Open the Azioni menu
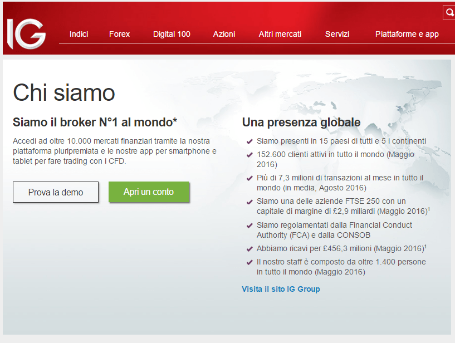 (224, 34)
